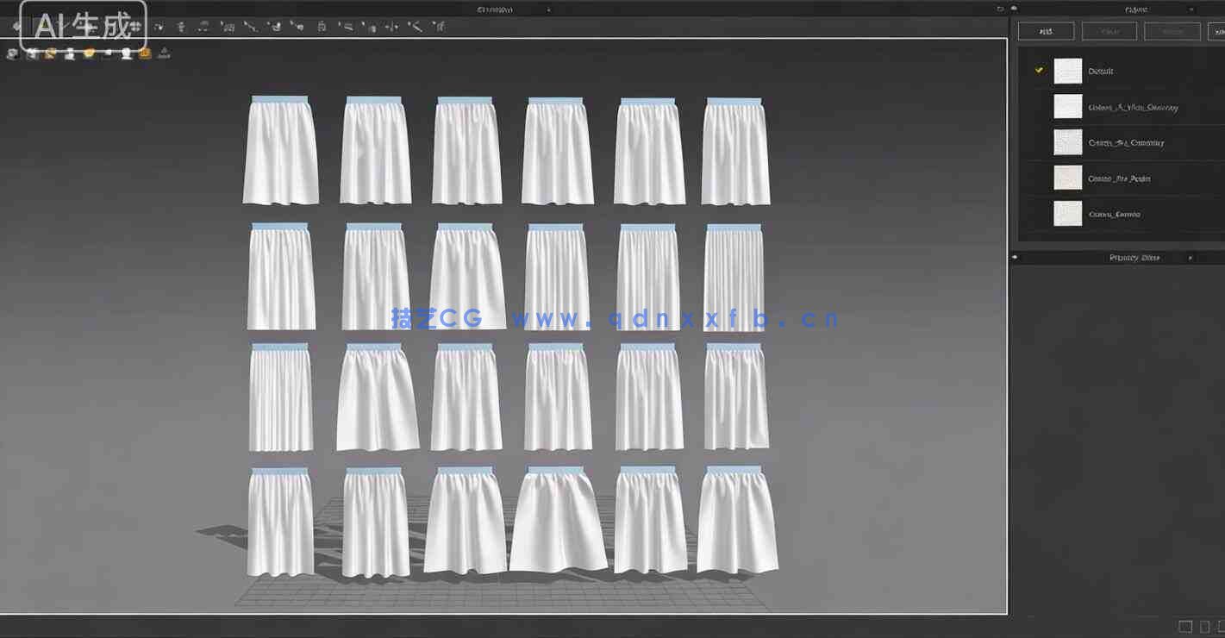Click the white fabric swatch beside Default
The height and width of the screenshot is (638, 1225).
click(x=1067, y=71)
